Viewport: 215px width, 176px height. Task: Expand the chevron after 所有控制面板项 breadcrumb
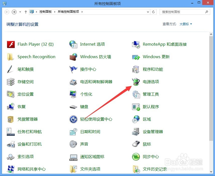pyautogui.click(x=82, y=12)
